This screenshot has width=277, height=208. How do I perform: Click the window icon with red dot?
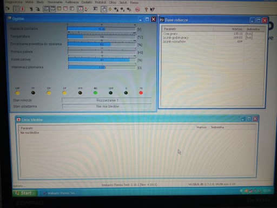pyautogui.click(x=80, y=9)
